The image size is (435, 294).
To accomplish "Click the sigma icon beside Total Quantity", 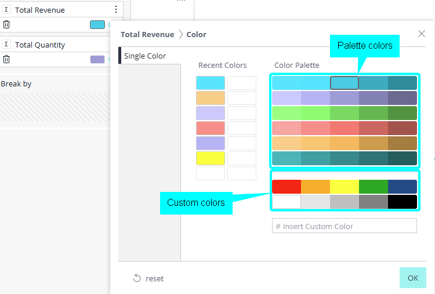I will pos(6,45).
